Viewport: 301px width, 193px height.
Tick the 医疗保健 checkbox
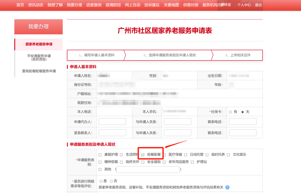pyautogui.click(x=164, y=155)
